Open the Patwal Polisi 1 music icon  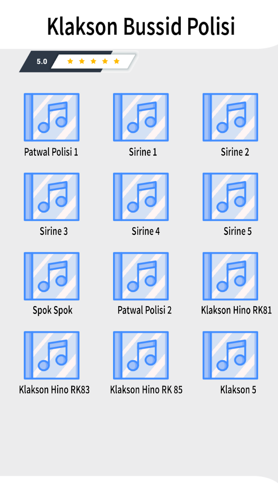52,117
